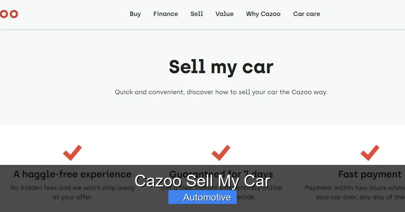Open the Buy menu
This screenshot has width=405, height=212.
pyautogui.click(x=135, y=14)
